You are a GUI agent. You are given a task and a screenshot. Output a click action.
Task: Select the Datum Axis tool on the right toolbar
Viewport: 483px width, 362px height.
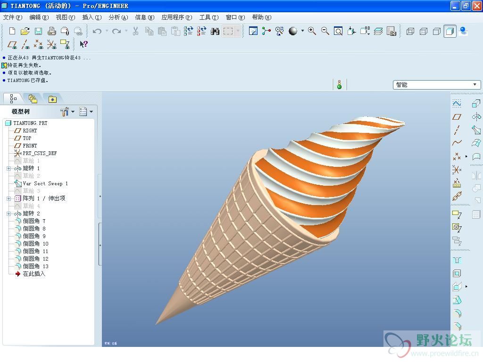457,130
